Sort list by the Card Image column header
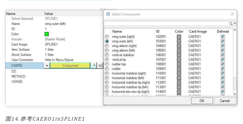This screenshot has width=243, height=124. click(198, 31)
